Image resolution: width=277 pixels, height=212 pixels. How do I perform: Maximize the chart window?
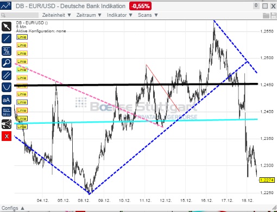coord(265,6)
